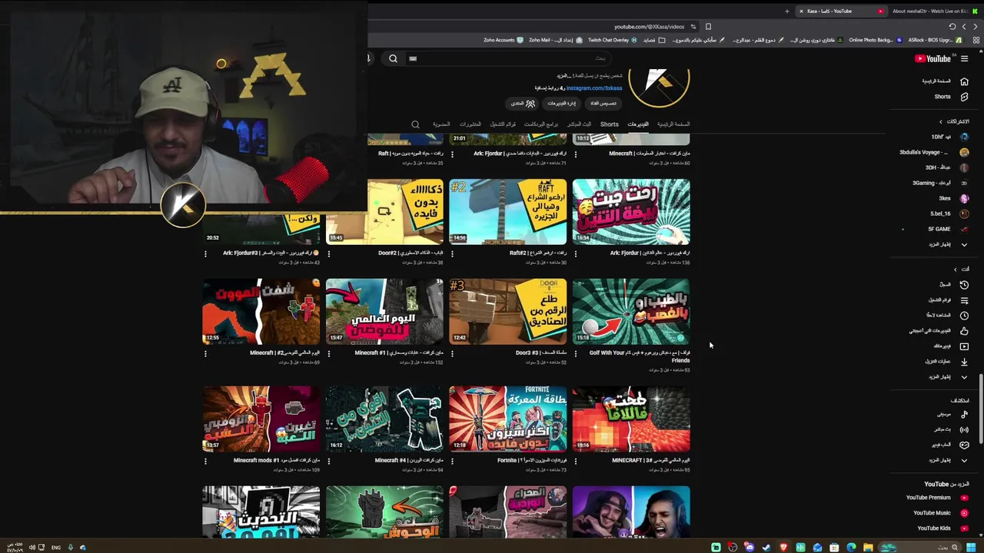Image resolution: width=984 pixels, height=553 pixels.
Task: Open three-dot menu for Ark: Fjordur#3 video
Action: pos(206,253)
